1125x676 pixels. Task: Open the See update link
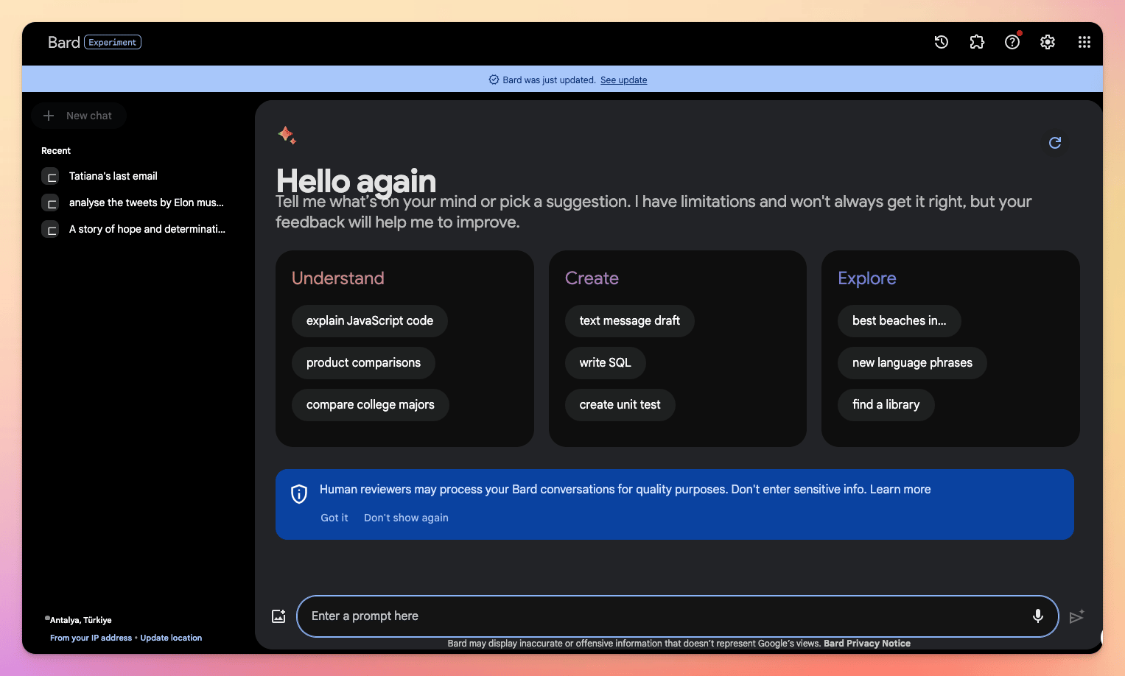[x=623, y=80]
